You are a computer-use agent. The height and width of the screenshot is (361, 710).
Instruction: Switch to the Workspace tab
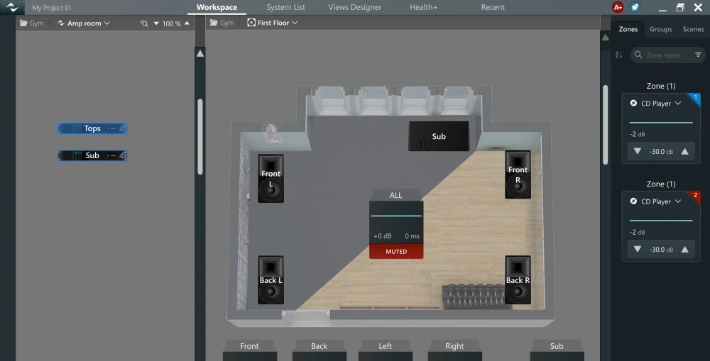[x=217, y=7]
